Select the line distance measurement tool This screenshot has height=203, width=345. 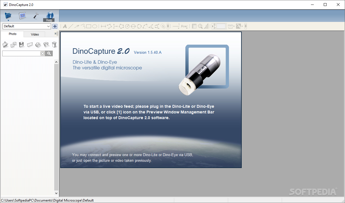103,26
